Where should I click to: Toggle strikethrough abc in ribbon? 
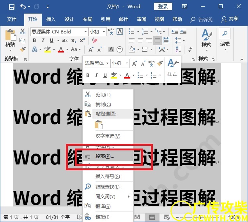click(x=65, y=41)
